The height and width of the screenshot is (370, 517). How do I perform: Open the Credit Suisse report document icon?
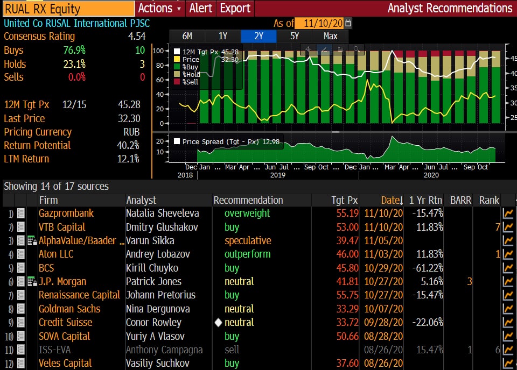click(21, 322)
